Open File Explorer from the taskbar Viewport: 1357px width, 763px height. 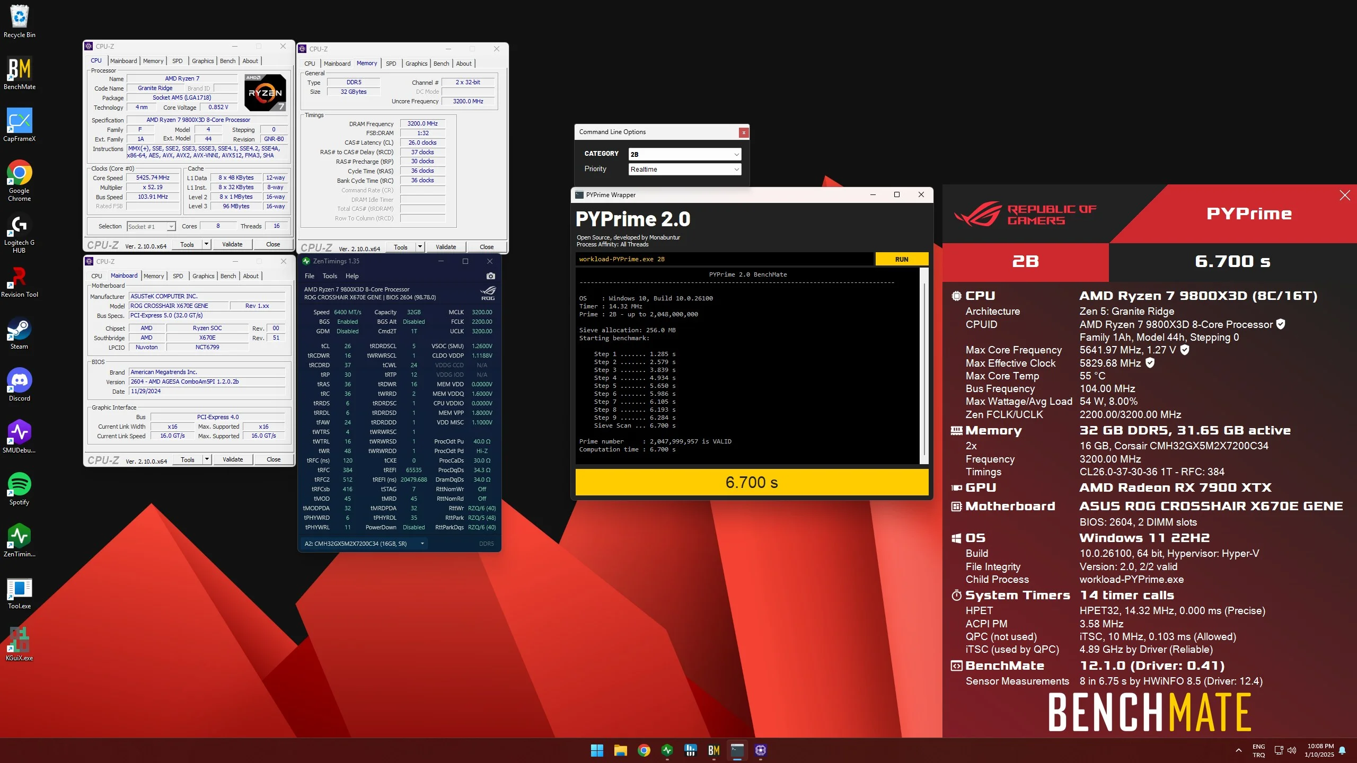click(620, 750)
